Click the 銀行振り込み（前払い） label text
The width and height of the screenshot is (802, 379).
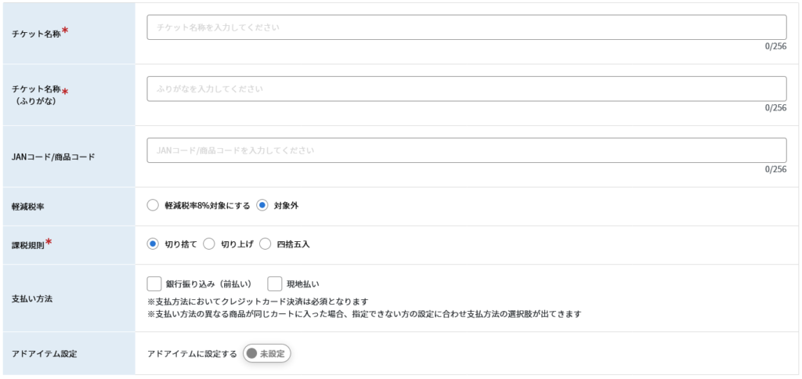[x=208, y=284]
